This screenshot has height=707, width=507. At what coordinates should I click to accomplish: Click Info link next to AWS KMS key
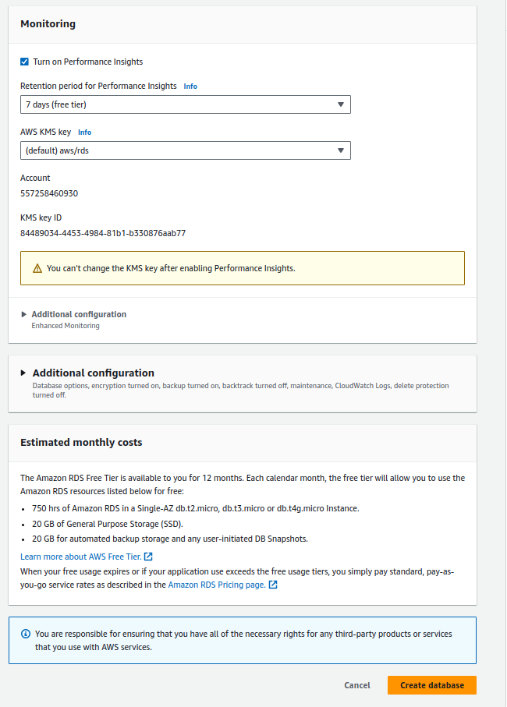tap(84, 133)
